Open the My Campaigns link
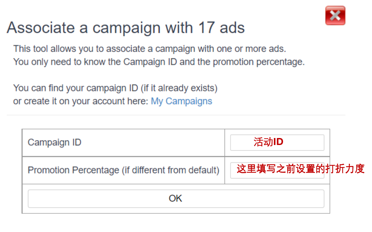372x232 pixels. (181, 101)
